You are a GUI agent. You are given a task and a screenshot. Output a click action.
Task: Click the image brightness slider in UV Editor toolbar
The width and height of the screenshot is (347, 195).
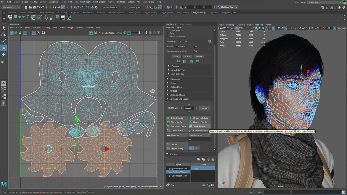pos(139,32)
